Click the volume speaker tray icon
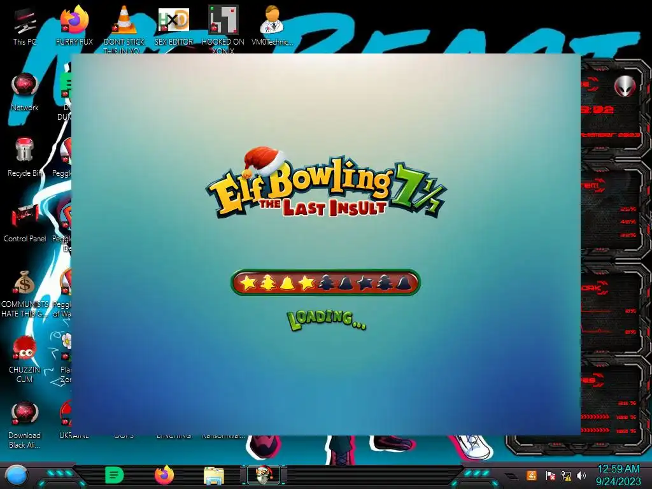This screenshot has width=652, height=489. coord(581,476)
